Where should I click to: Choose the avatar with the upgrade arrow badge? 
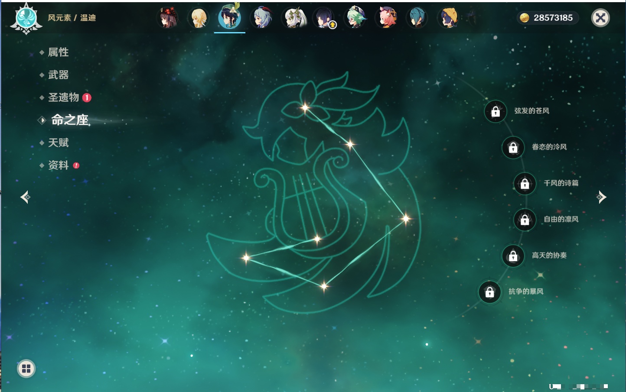(x=324, y=18)
